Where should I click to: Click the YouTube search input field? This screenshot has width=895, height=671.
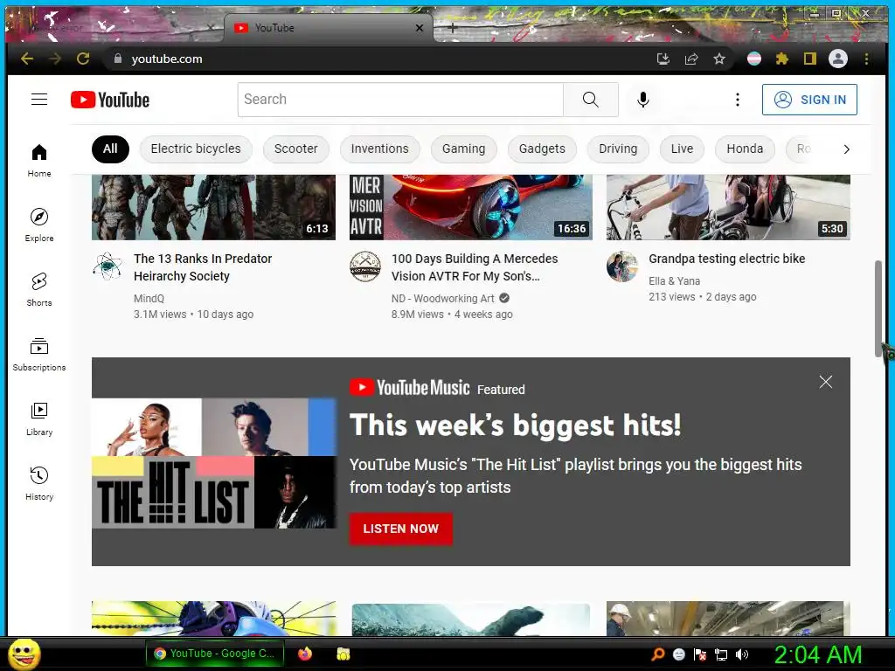400,100
